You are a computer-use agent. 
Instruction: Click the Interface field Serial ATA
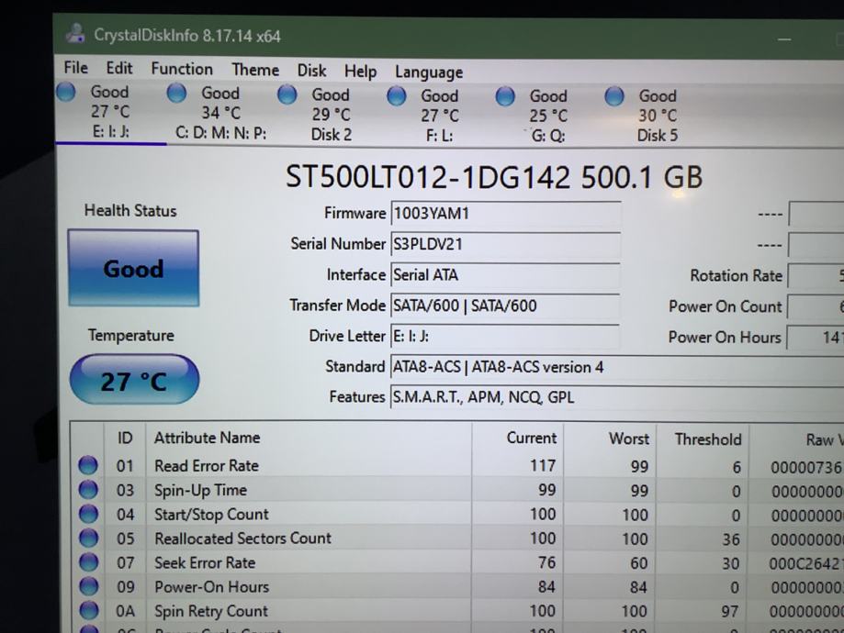(x=505, y=275)
